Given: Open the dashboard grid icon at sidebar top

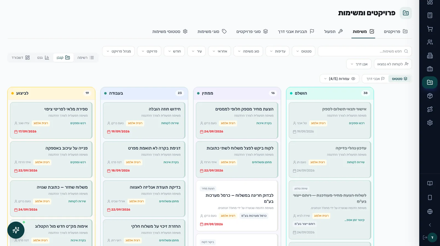Looking at the screenshot, I should 430,2.
